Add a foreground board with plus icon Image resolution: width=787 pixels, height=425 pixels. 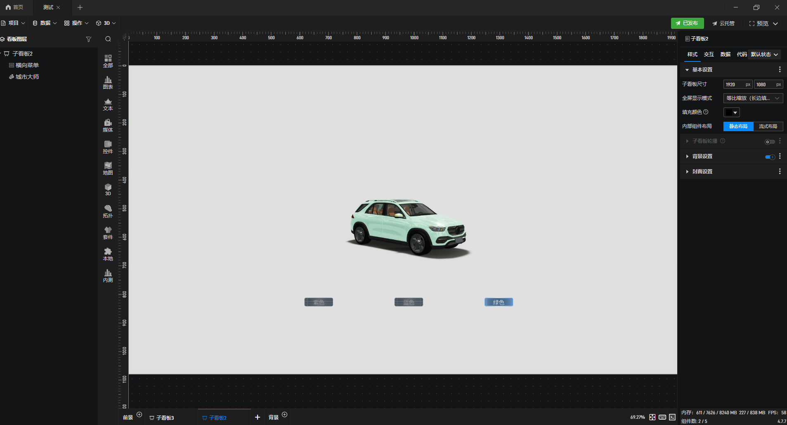coord(139,415)
